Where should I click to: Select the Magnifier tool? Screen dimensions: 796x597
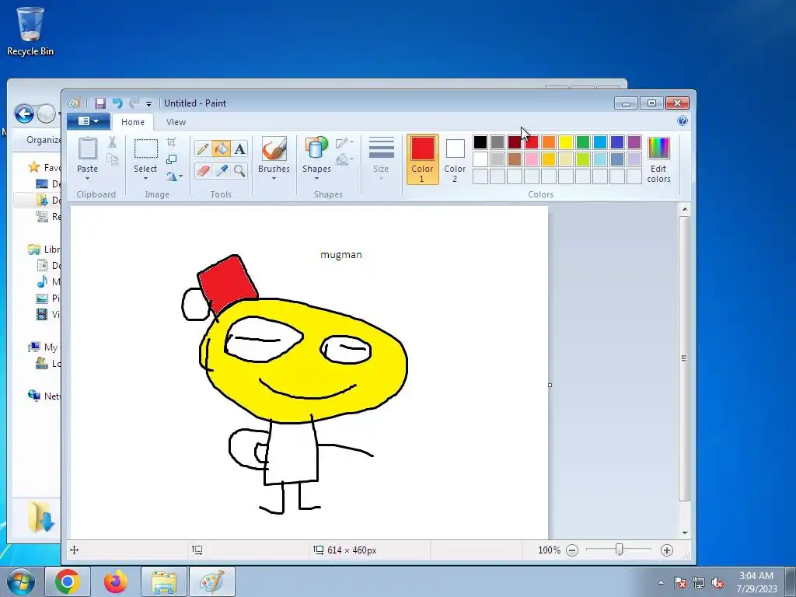pos(239,171)
